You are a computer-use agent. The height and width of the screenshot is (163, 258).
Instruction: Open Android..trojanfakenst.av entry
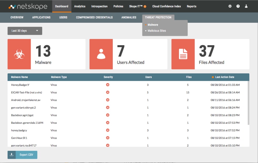[26, 100]
